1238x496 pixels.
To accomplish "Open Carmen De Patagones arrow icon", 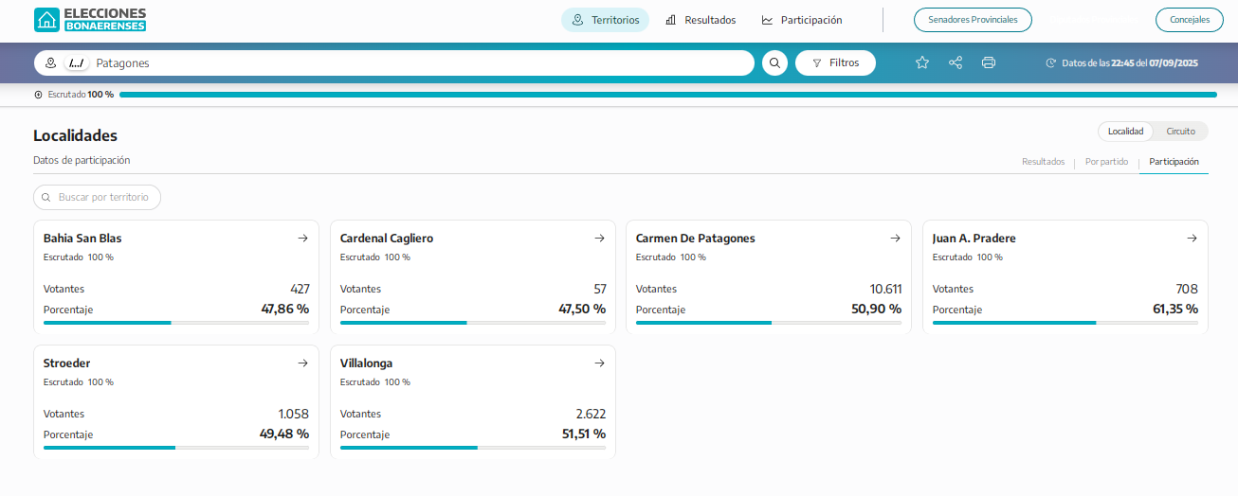I will (x=895, y=239).
